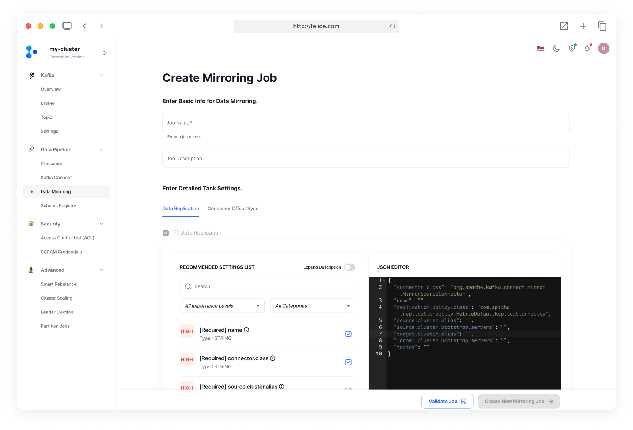Open Partition Jobs page
The height and width of the screenshot is (430, 633).
tap(55, 326)
